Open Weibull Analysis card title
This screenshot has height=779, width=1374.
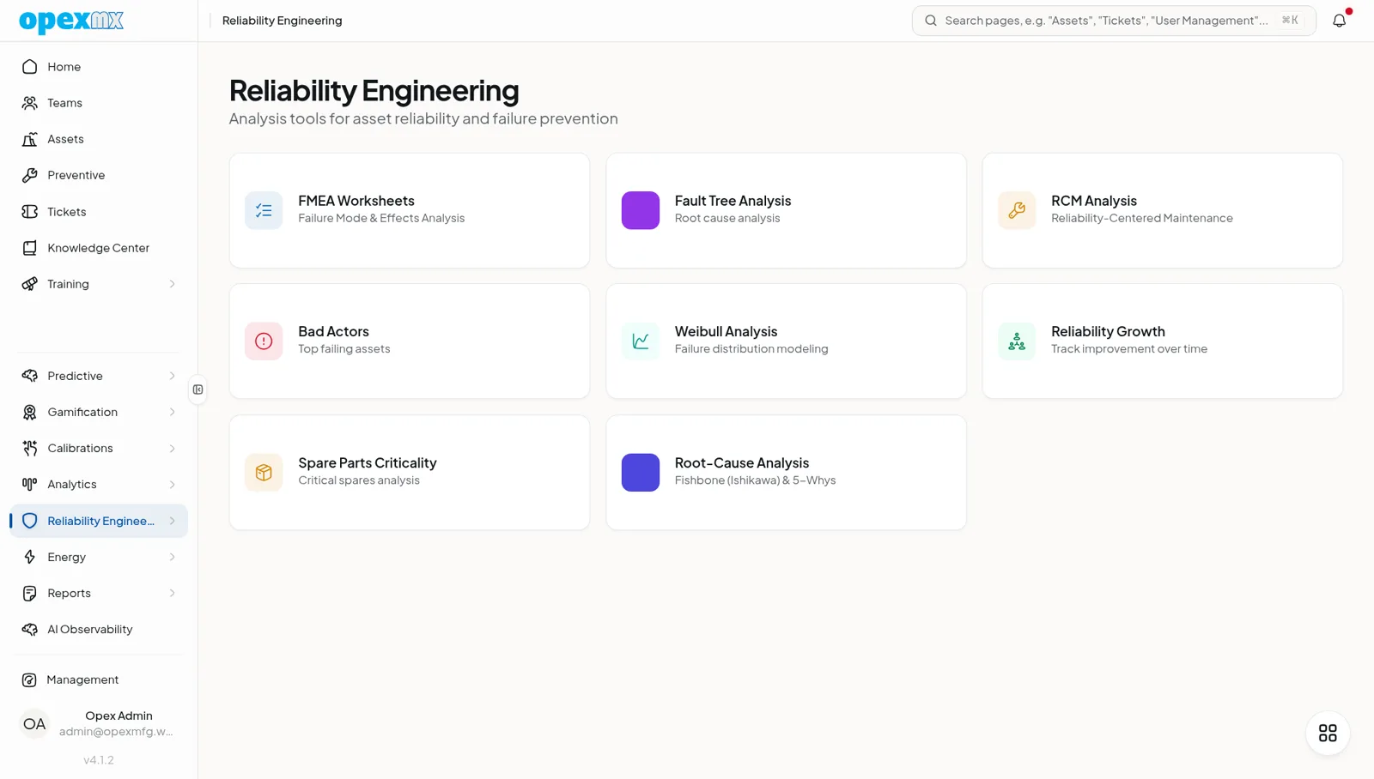tap(726, 331)
